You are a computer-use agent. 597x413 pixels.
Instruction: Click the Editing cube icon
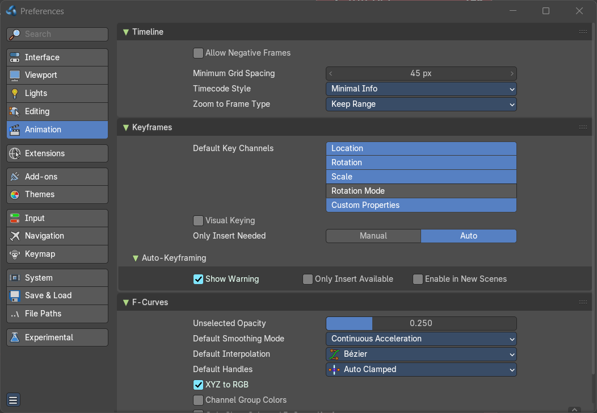pyautogui.click(x=14, y=111)
